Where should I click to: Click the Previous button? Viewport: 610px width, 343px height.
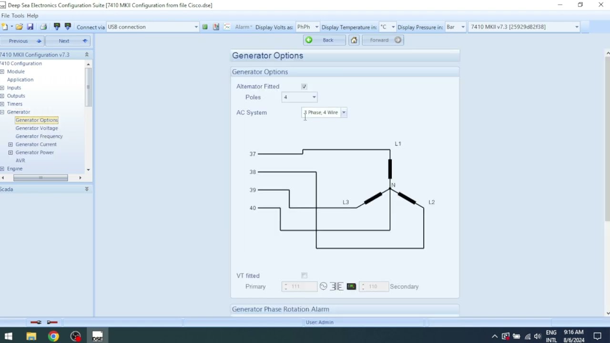22,41
